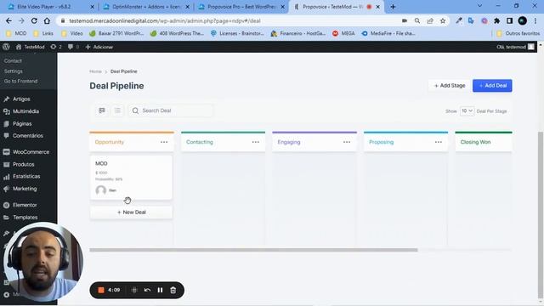Screen dimensions: 544x306
Task: Click Go to Frontend link
Action: (20, 81)
